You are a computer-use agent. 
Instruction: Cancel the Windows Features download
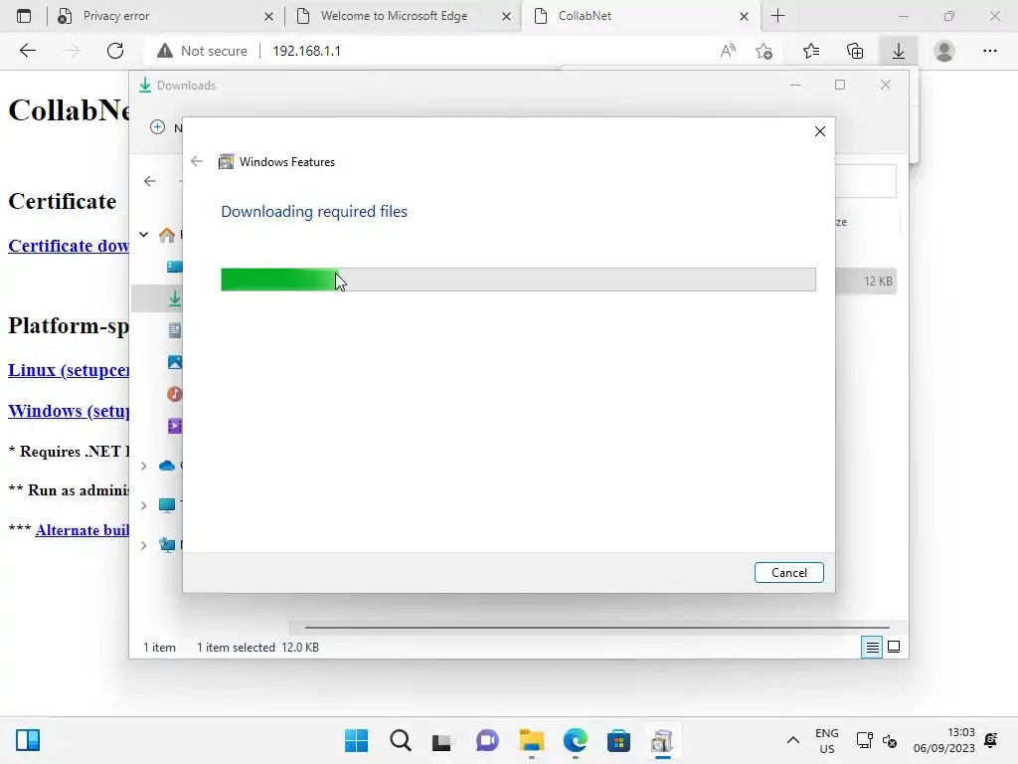click(788, 572)
